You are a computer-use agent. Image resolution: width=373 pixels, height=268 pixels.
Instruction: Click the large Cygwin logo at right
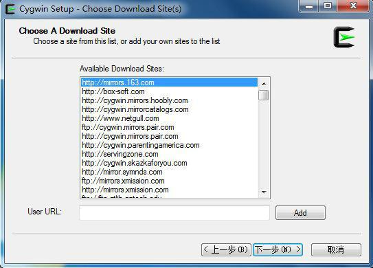point(344,37)
